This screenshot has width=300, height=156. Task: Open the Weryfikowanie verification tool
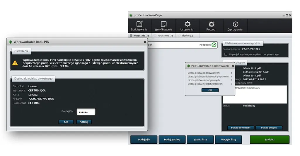(x=163, y=26)
